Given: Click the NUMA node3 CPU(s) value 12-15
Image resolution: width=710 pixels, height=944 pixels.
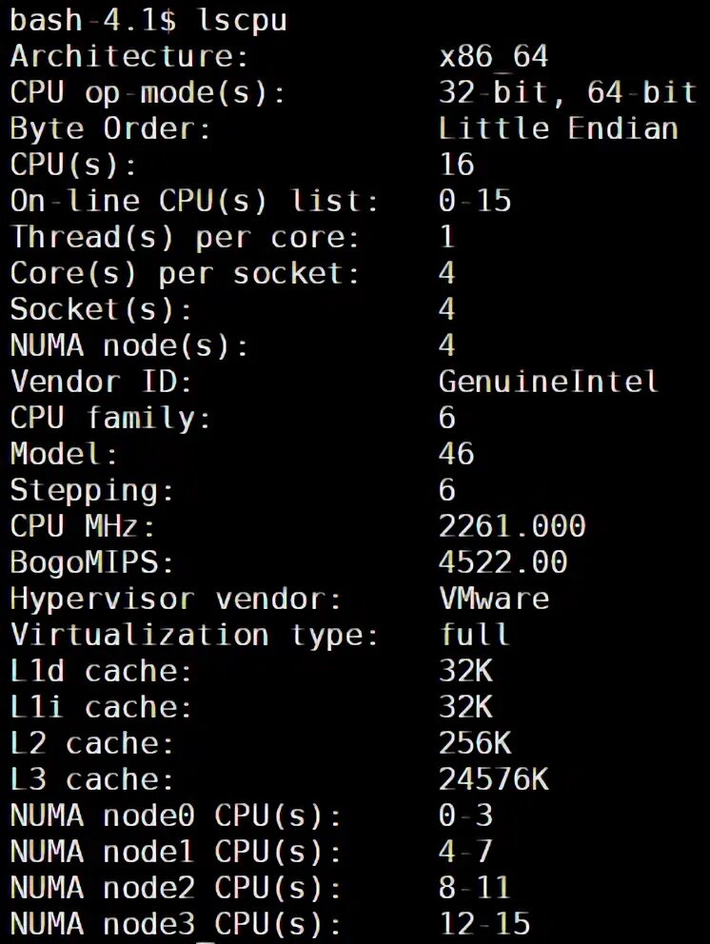Looking at the screenshot, I should [x=484, y=923].
